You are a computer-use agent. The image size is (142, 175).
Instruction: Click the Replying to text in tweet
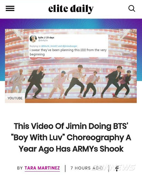click(35, 46)
